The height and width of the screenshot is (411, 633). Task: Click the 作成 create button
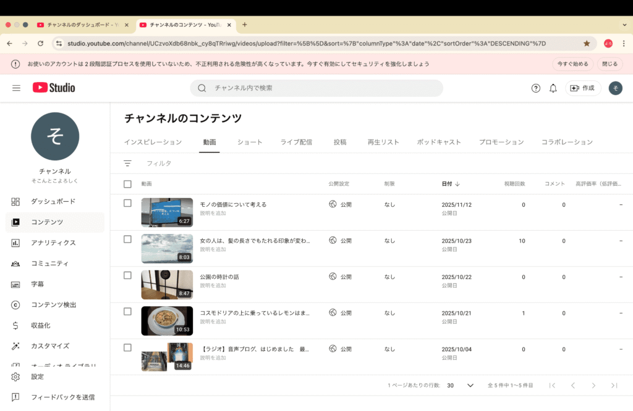(582, 88)
